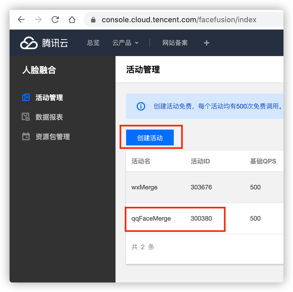The width and height of the screenshot is (293, 292).
Task: Open 总览 in the top navigation
Action: (x=93, y=43)
